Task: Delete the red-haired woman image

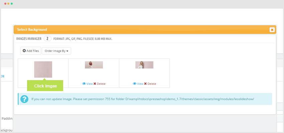Action: (100, 84)
